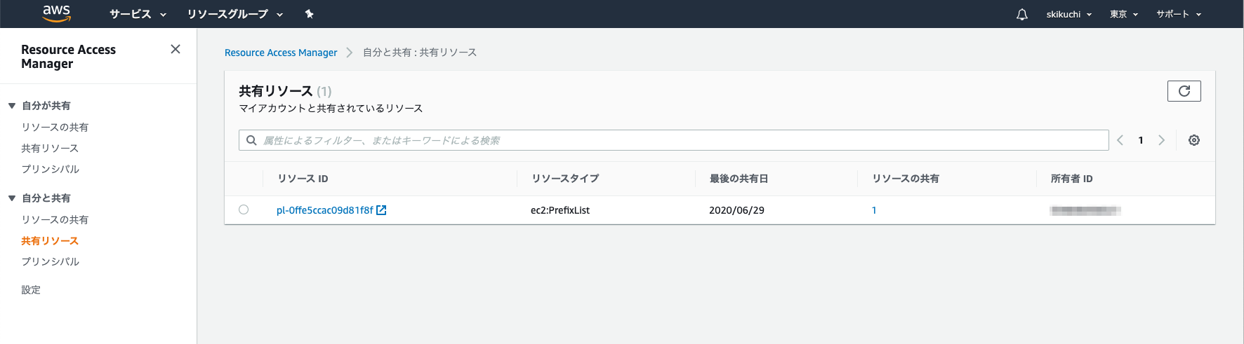Image resolution: width=1244 pixels, height=344 pixels.
Task: Click the Resource Access Manager breadcrumb link
Action: (x=281, y=53)
